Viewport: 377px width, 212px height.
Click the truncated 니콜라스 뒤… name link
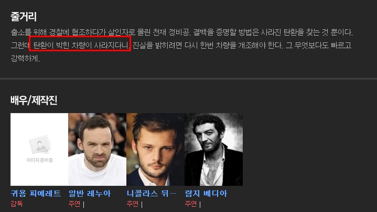click(151, 194)
